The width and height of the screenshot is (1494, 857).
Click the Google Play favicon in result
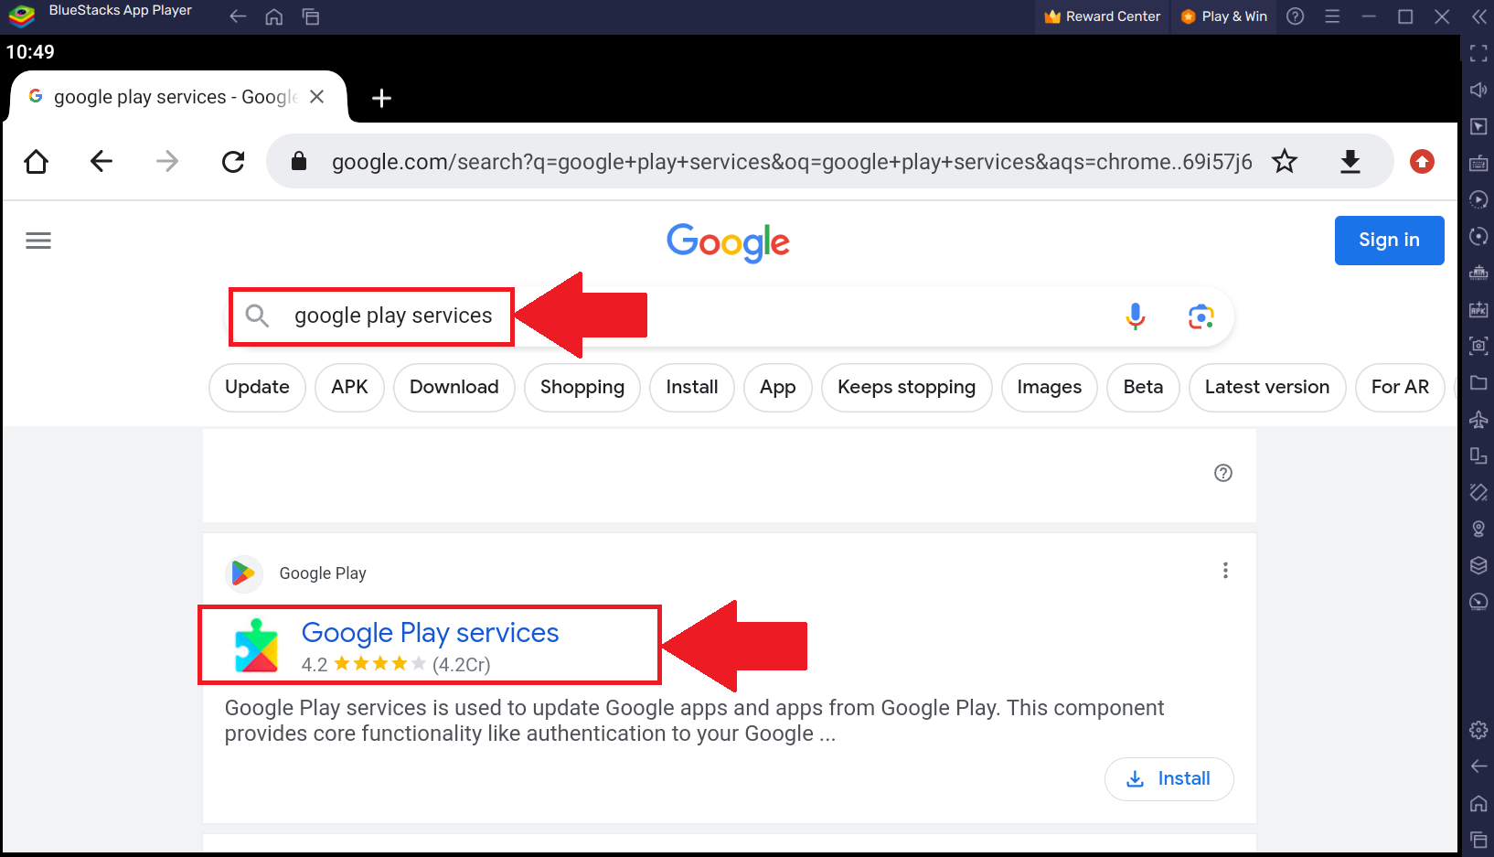(x=244, y=573)
